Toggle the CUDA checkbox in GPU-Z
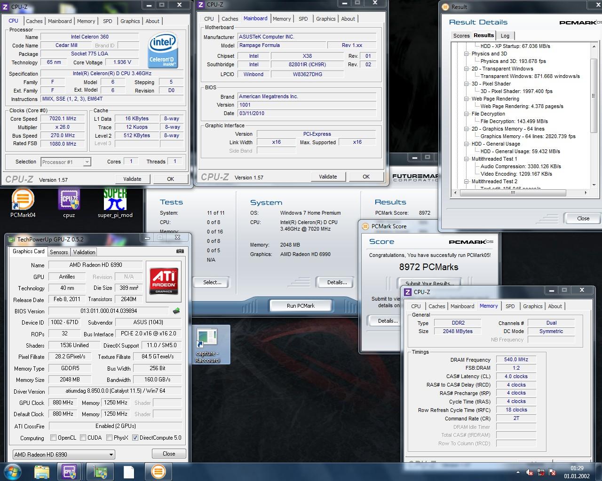This screenshot has width=602, height=481. [x=83, y=438]
